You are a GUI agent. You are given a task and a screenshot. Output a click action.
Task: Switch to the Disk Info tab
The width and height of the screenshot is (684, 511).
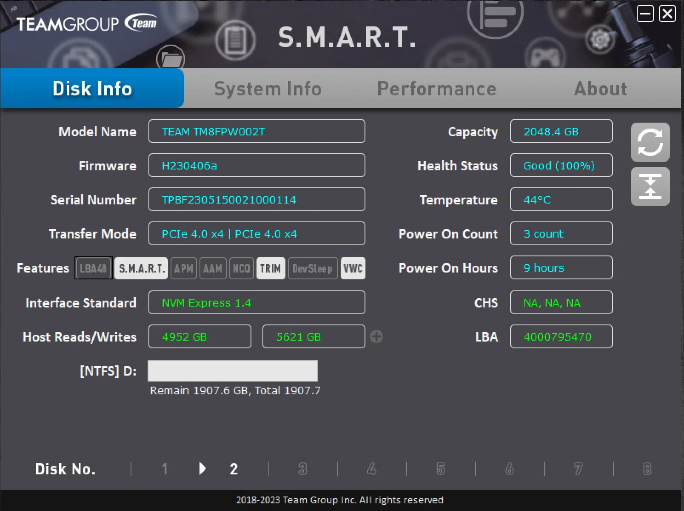click(92, 89)
